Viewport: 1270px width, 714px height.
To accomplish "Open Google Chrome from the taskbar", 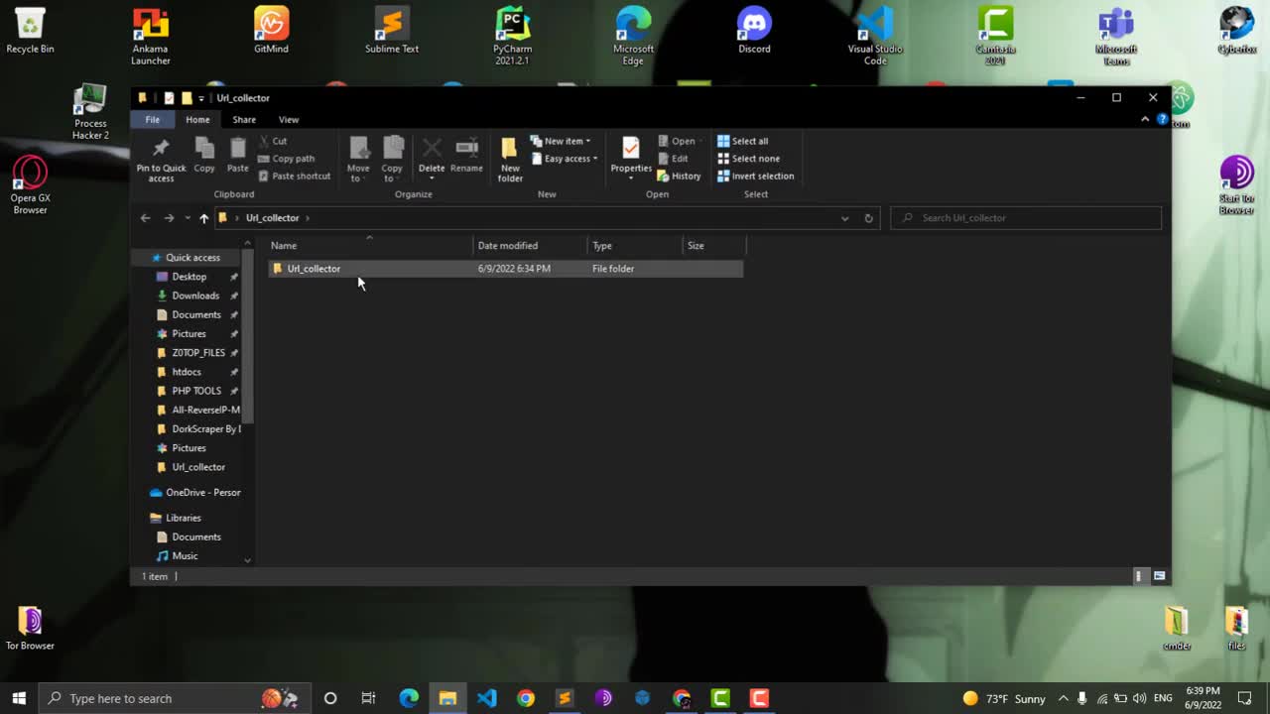I will click(x=525, y=698).
